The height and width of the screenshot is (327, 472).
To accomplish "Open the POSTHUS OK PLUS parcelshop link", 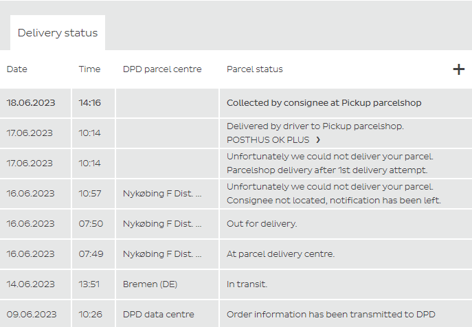I will point(268,139).
